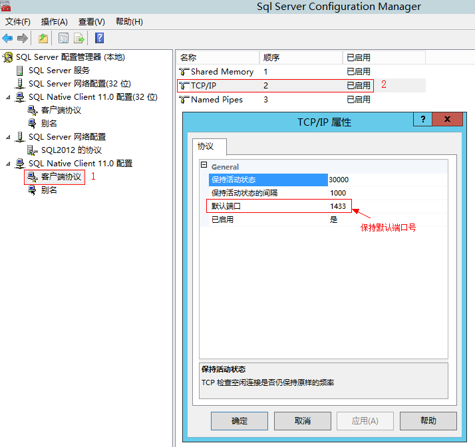Click the 已启用 value 是 in dialog
475x447 pixels.
pos(387,220)
